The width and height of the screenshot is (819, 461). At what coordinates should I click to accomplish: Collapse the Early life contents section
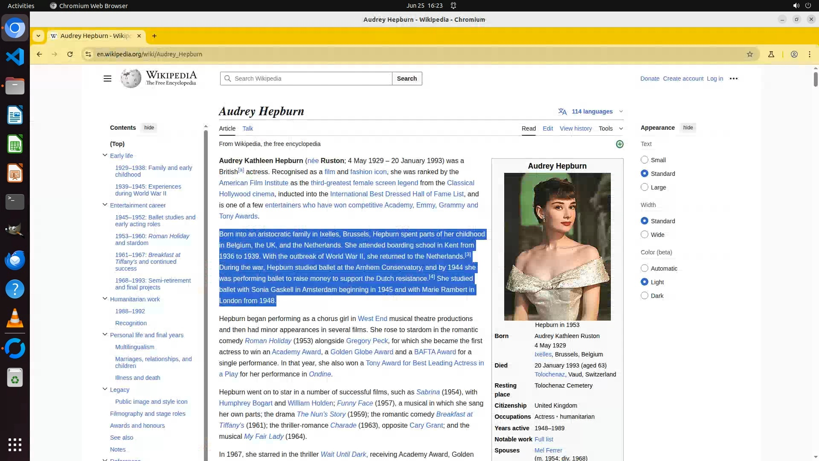click(x=105, y=155)
